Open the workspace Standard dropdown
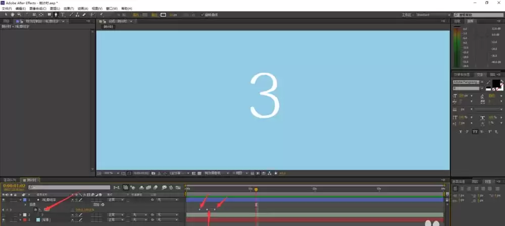 433,15
